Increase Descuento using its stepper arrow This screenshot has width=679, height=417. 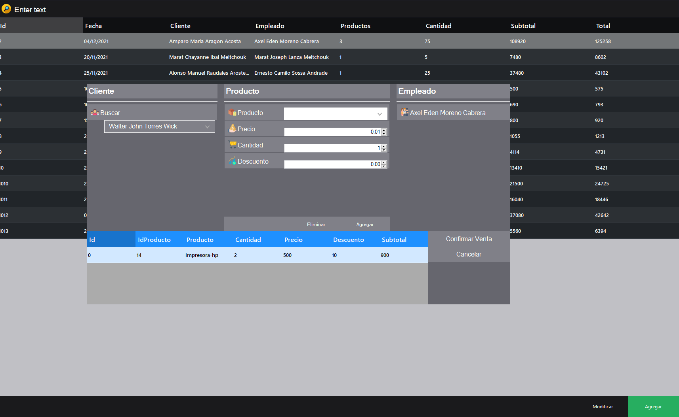(383, 162)
